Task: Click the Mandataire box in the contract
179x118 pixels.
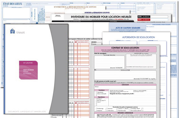Action: pos(141,61)
